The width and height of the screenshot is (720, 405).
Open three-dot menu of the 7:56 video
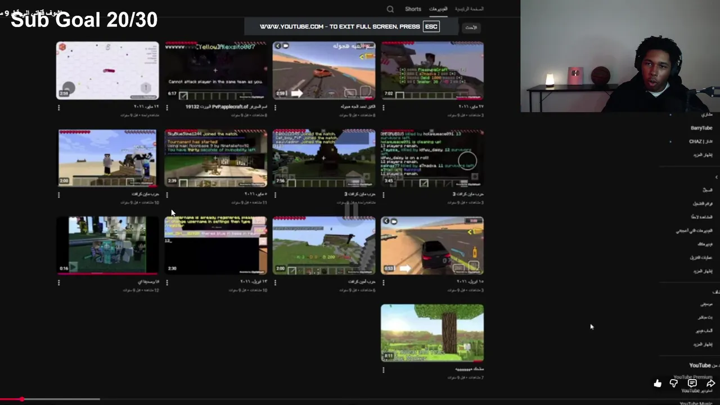coord(275,195)
